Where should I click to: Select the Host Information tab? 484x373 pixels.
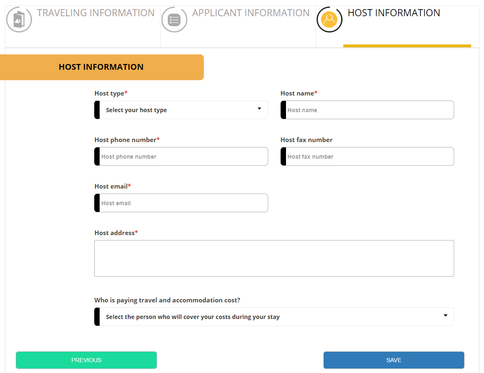pos(394,13)
